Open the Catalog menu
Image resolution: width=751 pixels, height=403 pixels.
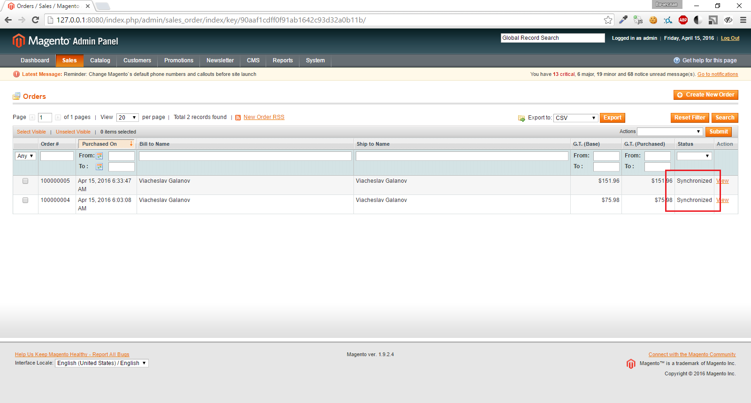100,60
